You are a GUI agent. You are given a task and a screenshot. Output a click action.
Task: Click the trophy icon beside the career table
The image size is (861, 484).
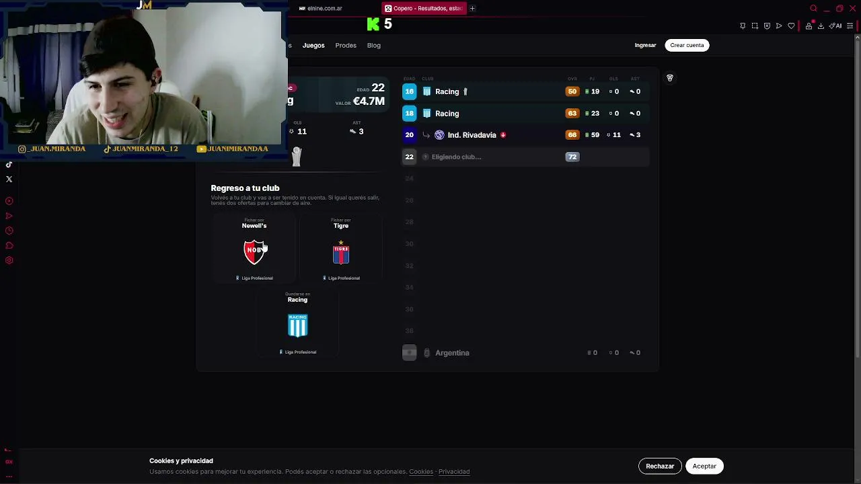670,78
